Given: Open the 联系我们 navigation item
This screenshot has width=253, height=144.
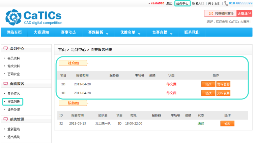Looking at the screenshot, I should tap(192, 33).
